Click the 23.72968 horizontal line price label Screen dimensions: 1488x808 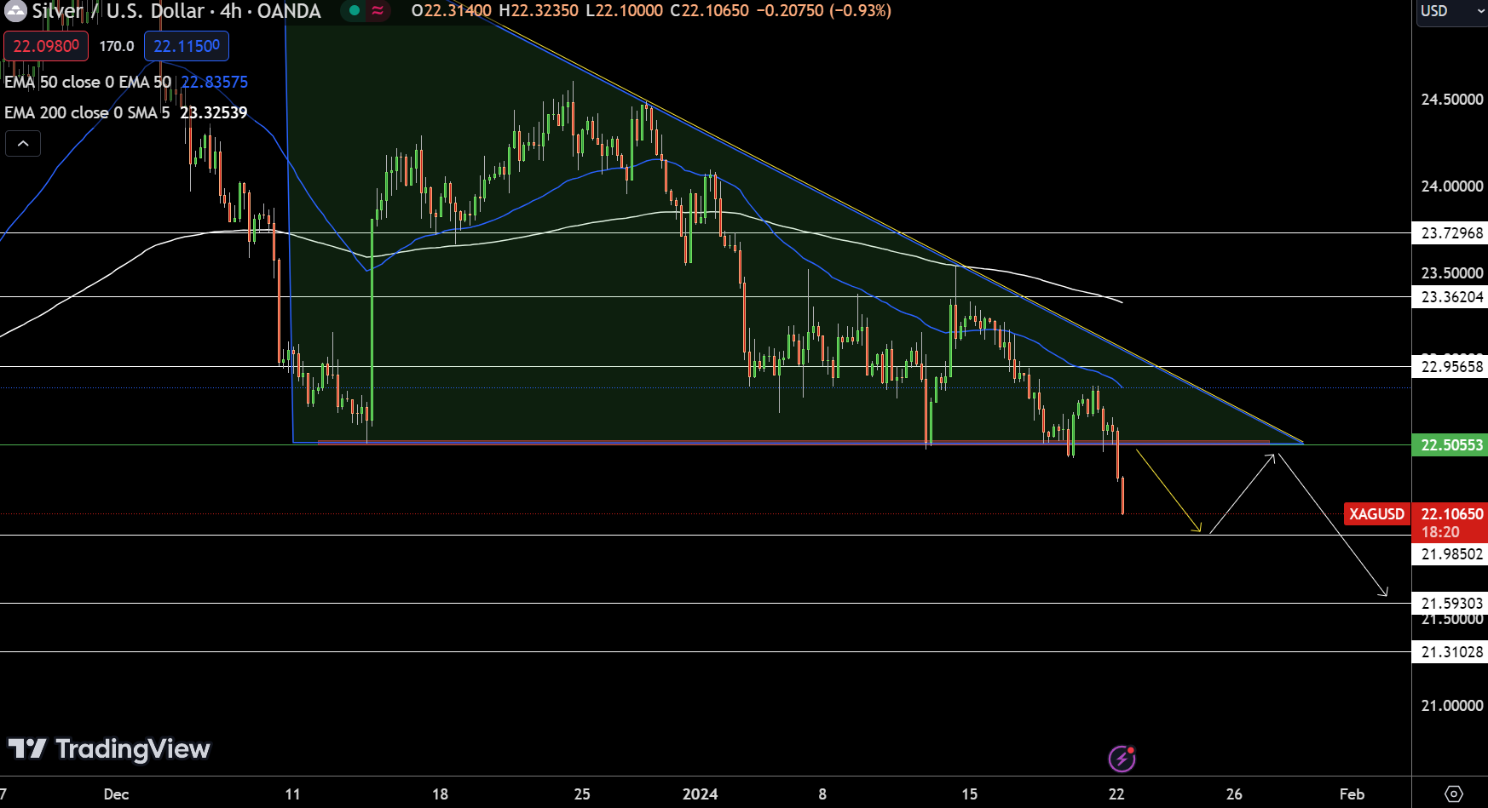pos(1451,232)
